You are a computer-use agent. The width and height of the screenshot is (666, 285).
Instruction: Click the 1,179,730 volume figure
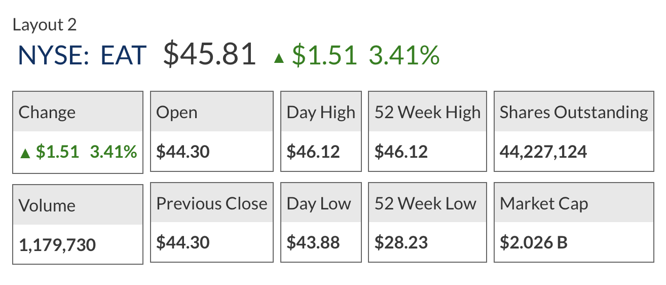pos(57,245)
